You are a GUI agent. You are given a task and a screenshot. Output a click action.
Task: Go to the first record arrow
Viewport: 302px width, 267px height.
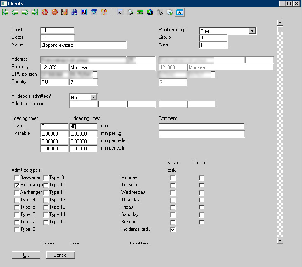5,12
